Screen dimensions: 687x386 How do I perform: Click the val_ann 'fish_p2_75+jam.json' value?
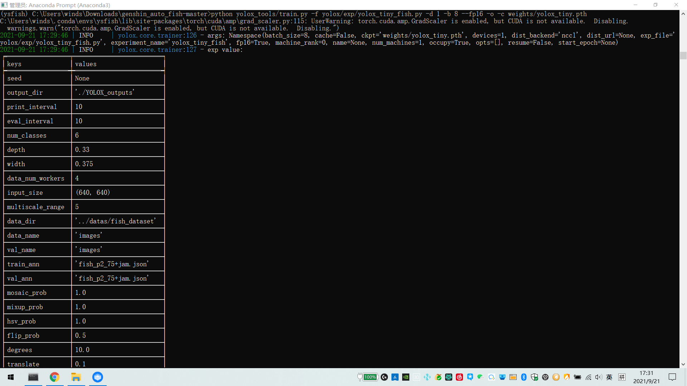pyautogui.click(x=112, y=278)
